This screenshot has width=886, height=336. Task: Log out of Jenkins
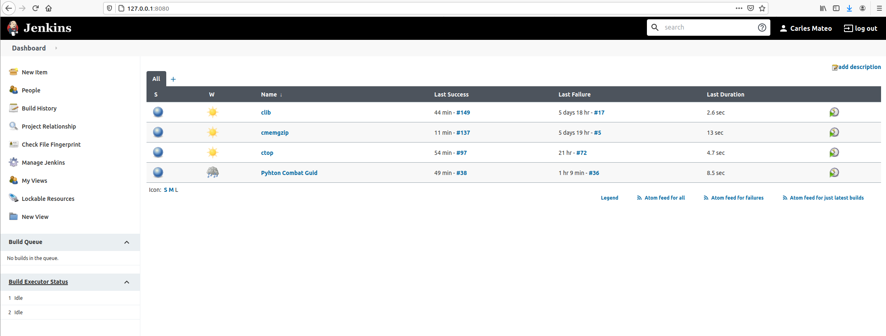[860, 28]
